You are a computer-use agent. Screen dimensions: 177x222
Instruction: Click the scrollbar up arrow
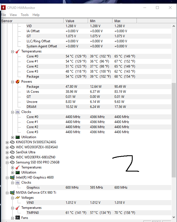174,26
